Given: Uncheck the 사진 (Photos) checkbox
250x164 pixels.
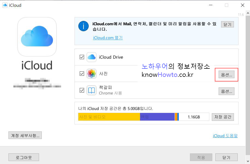Looking at the screenshot, I should coord(82,74).
